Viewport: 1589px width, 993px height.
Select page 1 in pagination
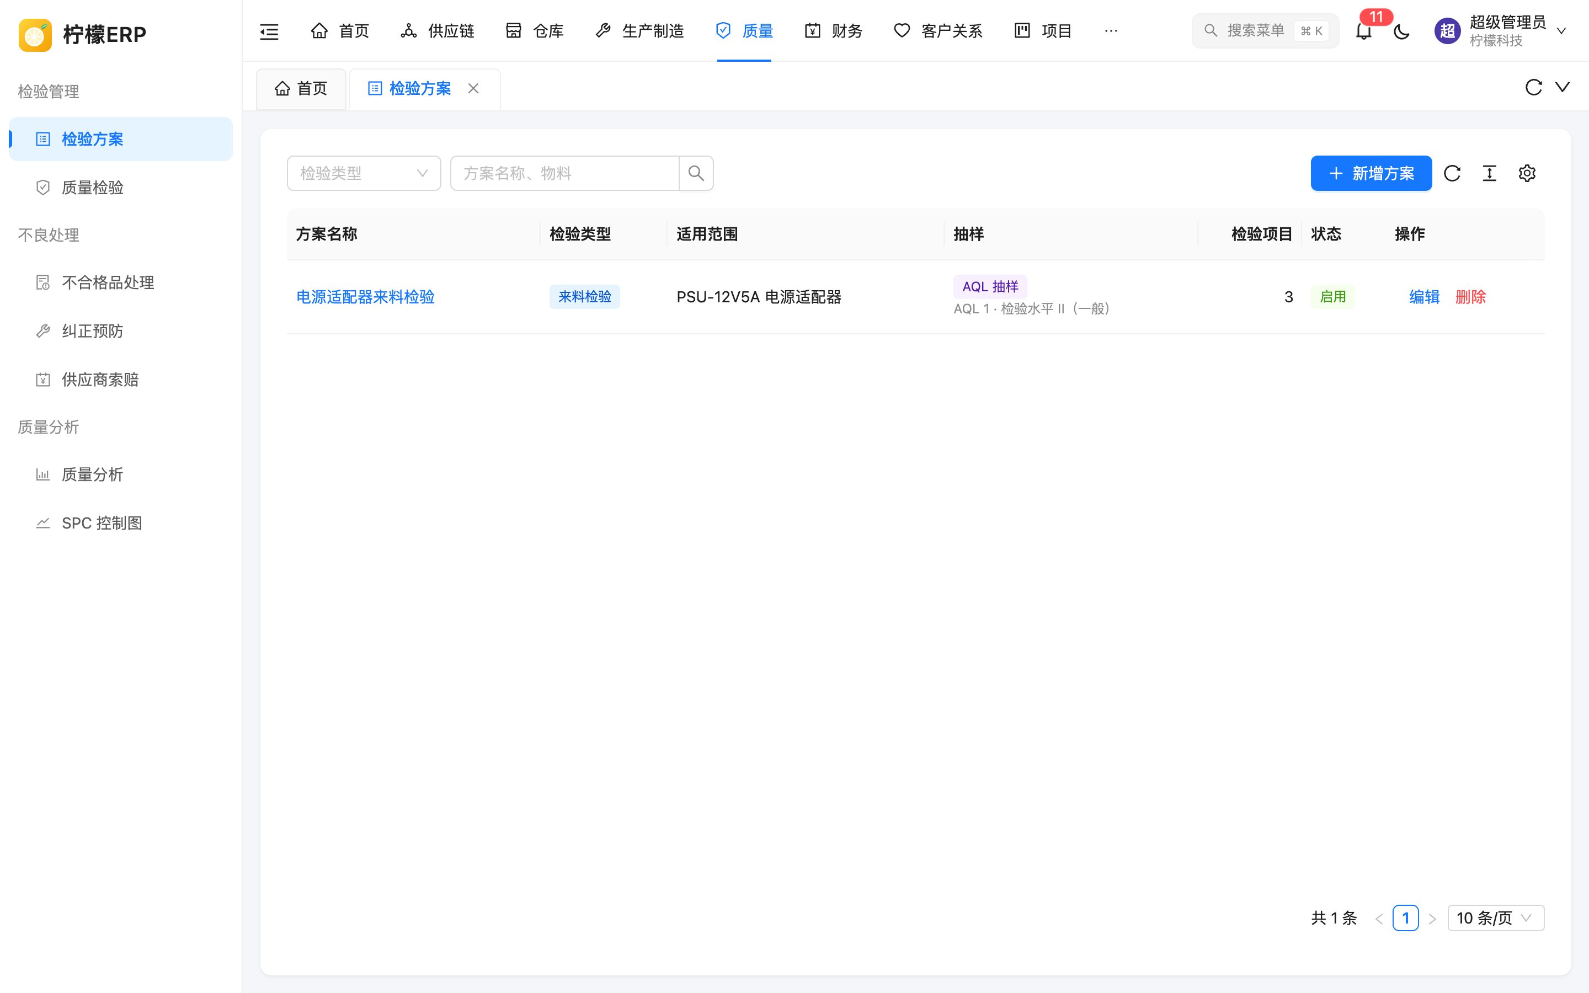(1405, 918)
